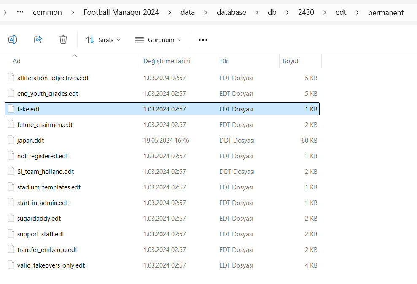Select the alliteration_adjectives.edt file
Screen dimensions: 417x284
tap(53, 78)
